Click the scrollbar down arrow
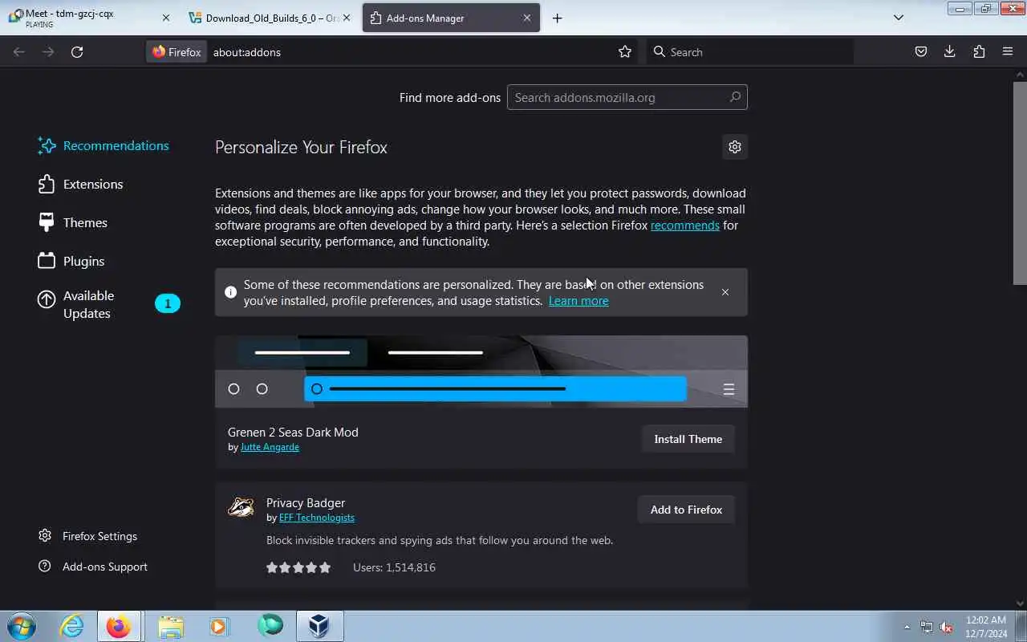 pos(1020,603)
